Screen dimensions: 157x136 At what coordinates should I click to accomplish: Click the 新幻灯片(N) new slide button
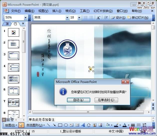coord(138,18)
